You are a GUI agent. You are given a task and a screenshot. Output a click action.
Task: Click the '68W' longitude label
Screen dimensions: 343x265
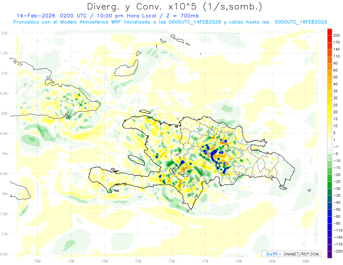click(x=306, y=261)
